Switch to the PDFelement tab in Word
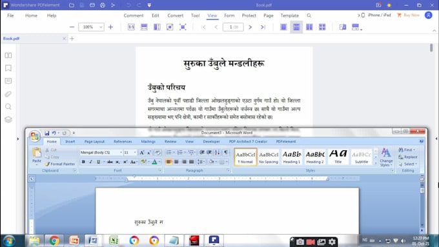This screenshot has width=439, height=247. click(x=286, y=141)
